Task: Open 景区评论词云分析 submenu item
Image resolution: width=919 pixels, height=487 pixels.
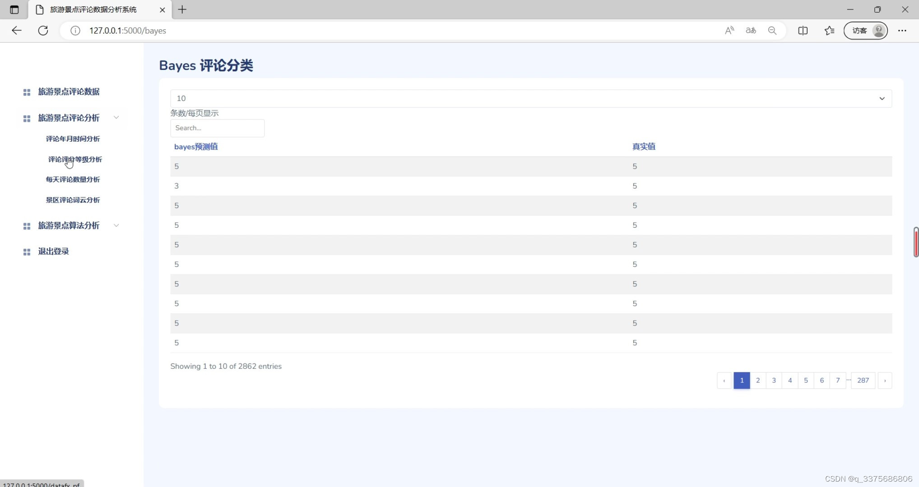Action: 73,200
